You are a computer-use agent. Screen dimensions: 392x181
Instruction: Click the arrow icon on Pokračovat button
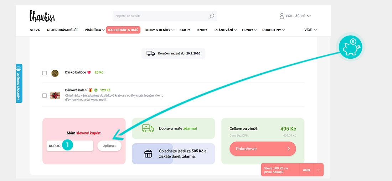pos(289,149)
